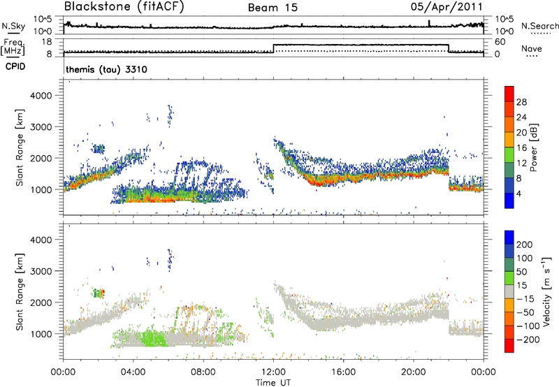Image resolution: width=559 pixels, height=387 pixels.
Task: Click the N.Search legend label
Action: [540, 26]
